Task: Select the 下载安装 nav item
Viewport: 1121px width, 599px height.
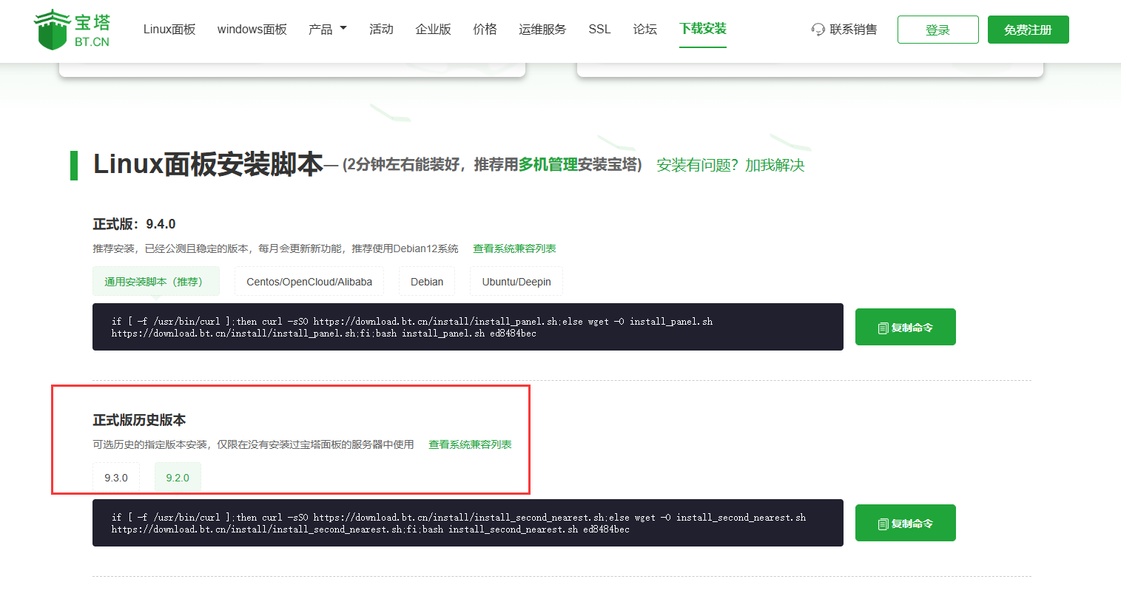Action: (x=703, y=29)
